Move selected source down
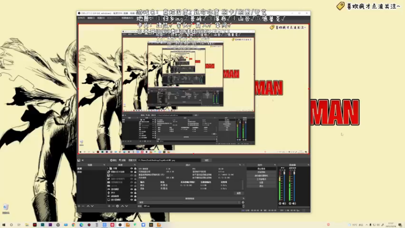Screen dimensions: 405x228 pos(127,206)
